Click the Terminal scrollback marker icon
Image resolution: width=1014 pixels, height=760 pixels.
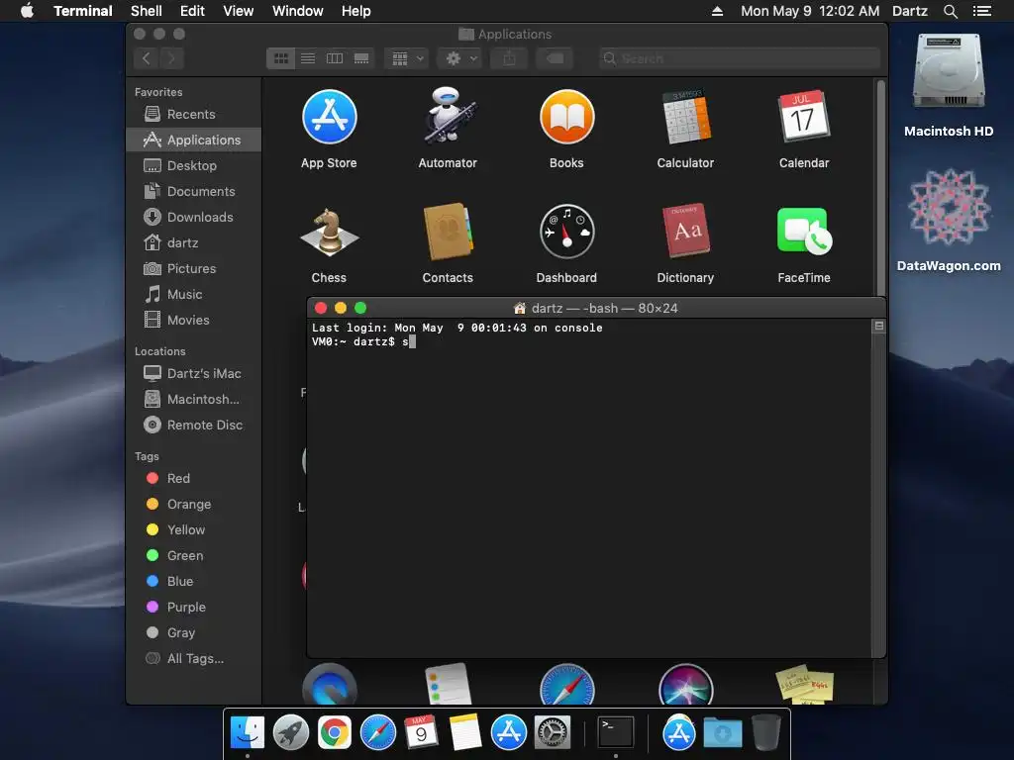[x=879, y=327]
